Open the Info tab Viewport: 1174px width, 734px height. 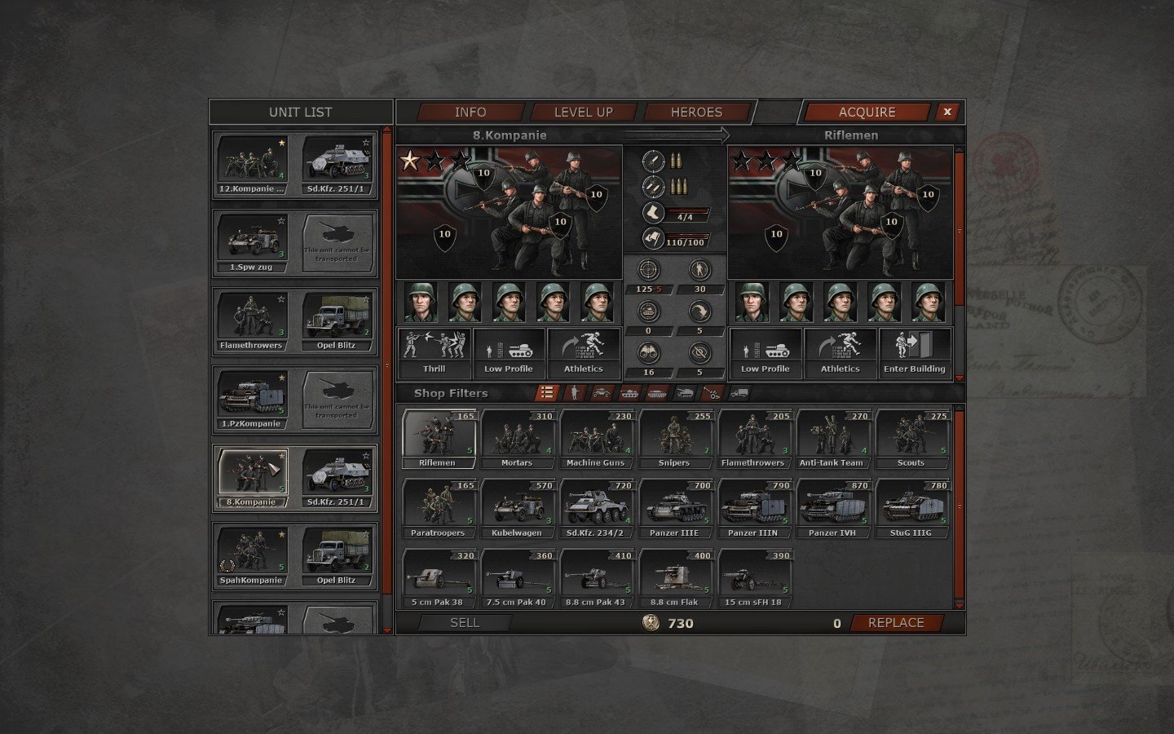tap(470, 113)
